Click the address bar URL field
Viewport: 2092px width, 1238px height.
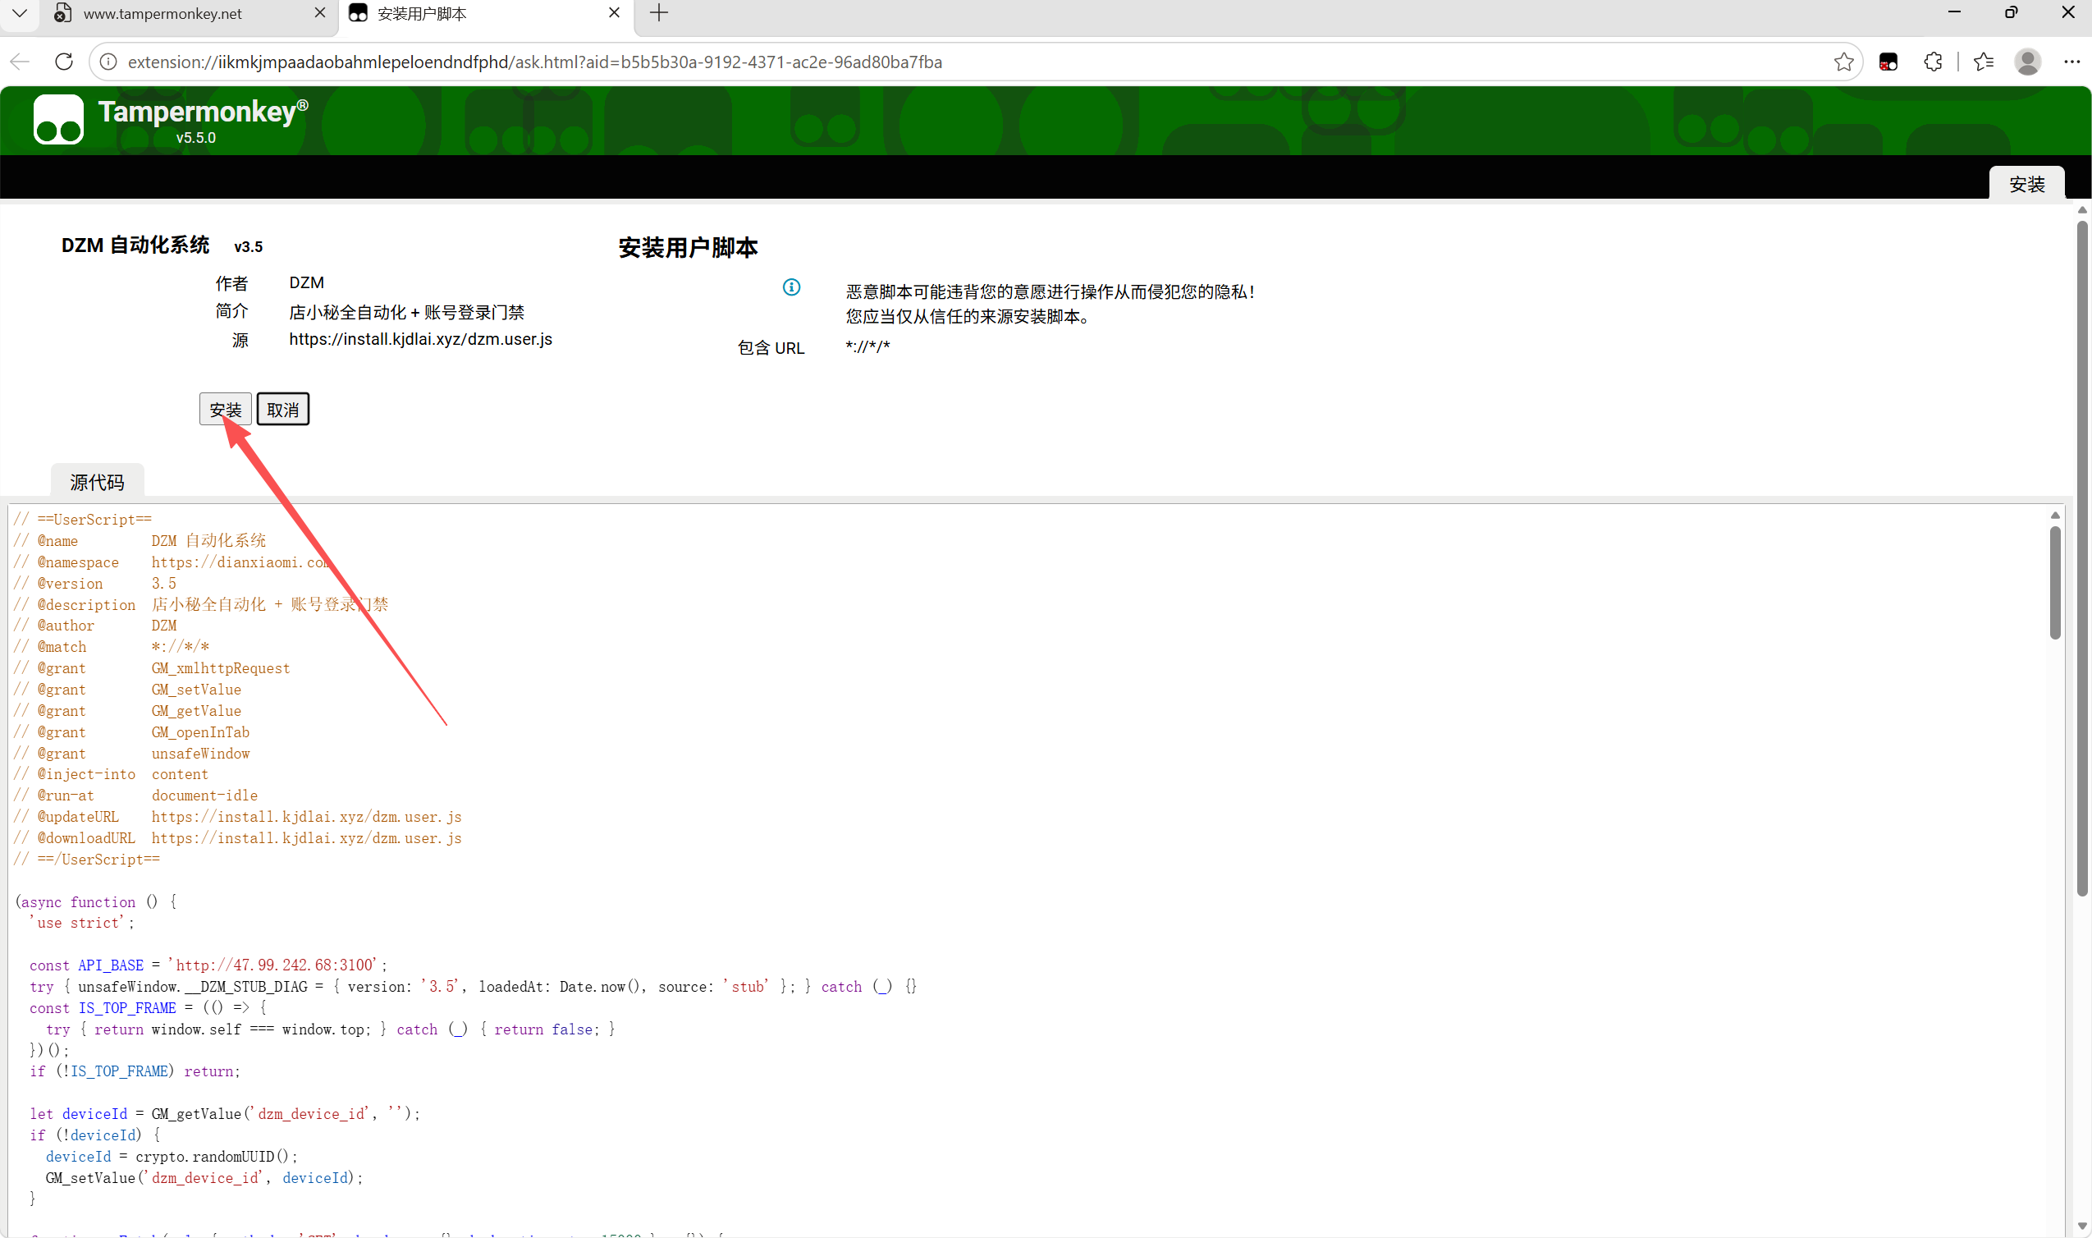976,62
